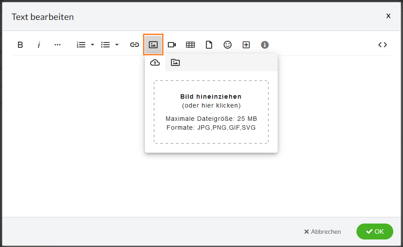Toggle bold formatting
Screen dimensions: 403x247
(20, 45)
